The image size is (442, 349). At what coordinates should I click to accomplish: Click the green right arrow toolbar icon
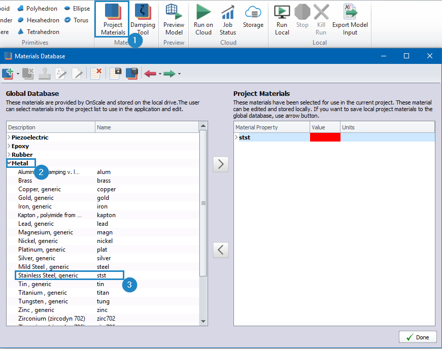[x=169, y=74]
